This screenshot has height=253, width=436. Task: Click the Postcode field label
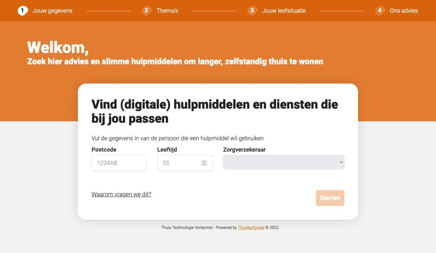pos(104,150)
